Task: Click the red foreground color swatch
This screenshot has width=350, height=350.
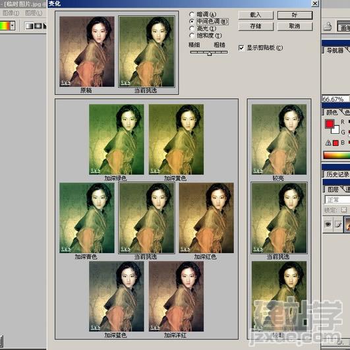Action: pyautogui.click(x=330, y=124)
